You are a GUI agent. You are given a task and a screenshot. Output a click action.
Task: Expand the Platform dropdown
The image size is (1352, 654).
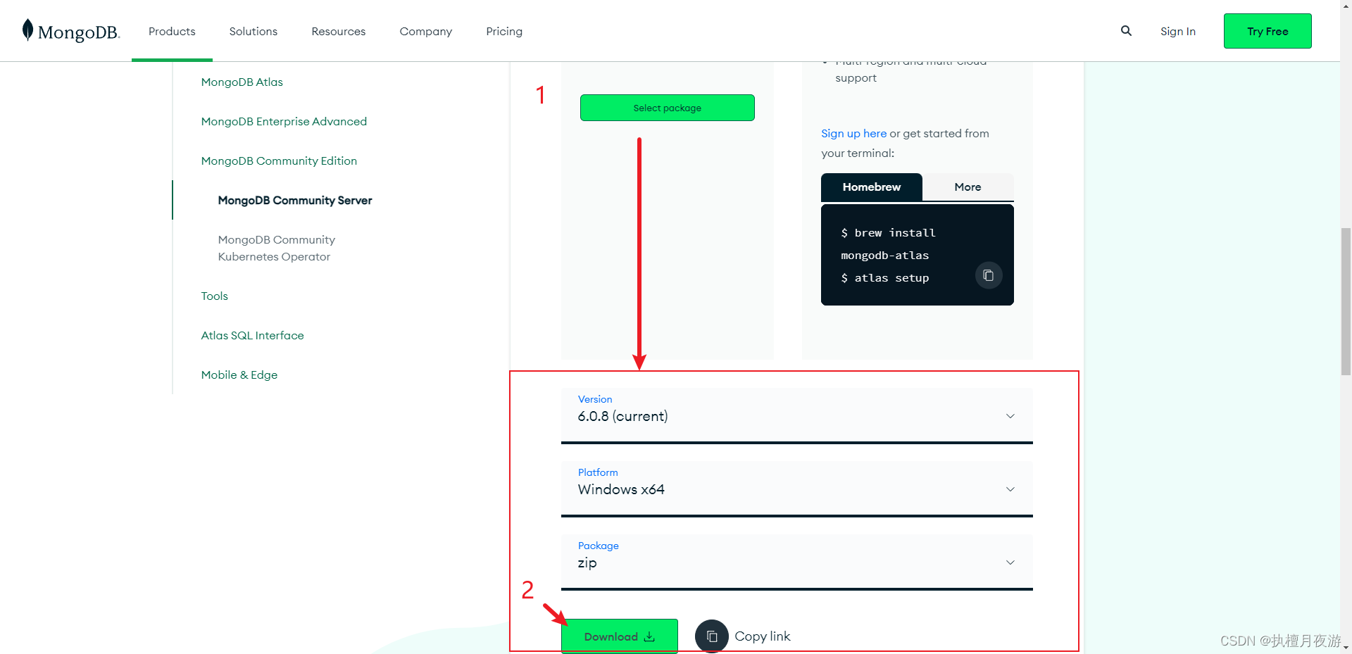click(x=797, y=489)
